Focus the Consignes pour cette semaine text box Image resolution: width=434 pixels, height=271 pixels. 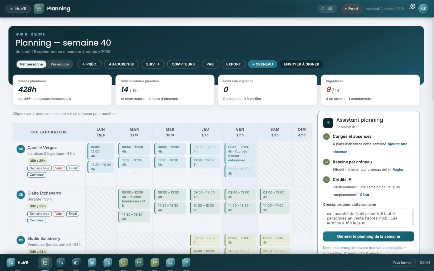[368, 218]
